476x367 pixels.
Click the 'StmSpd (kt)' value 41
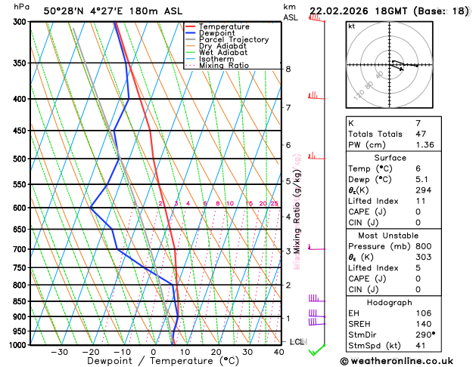click(x=421, y=346)
